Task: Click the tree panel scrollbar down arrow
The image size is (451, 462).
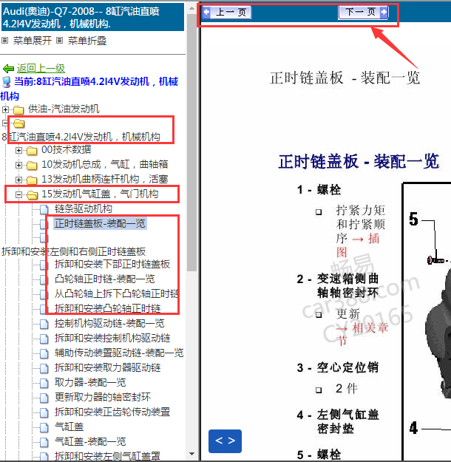Action: (192, 454)
